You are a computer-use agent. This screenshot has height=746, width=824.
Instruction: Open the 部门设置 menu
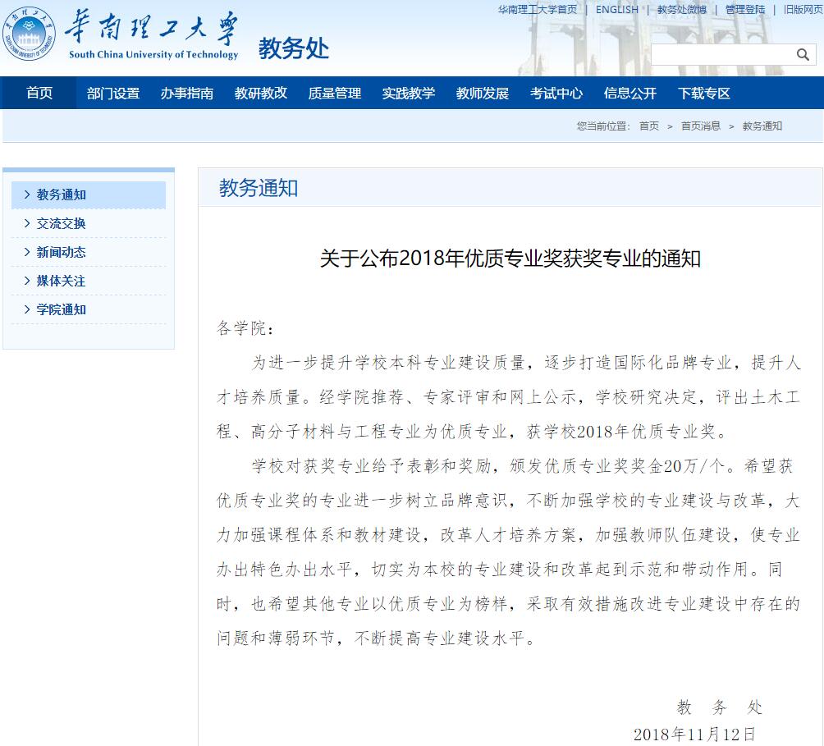click(x=113, y=93)
